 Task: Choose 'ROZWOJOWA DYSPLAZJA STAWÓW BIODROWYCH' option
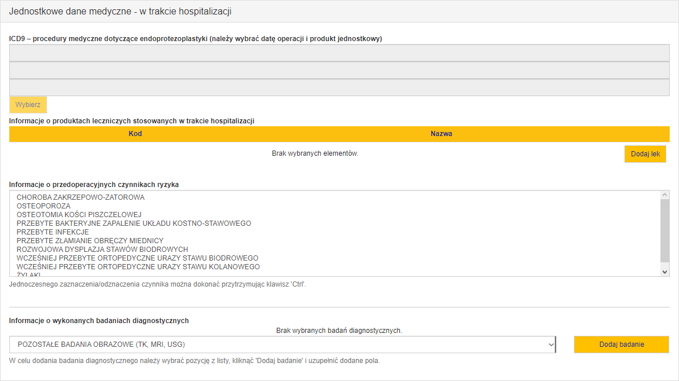(x=102, y=250)
